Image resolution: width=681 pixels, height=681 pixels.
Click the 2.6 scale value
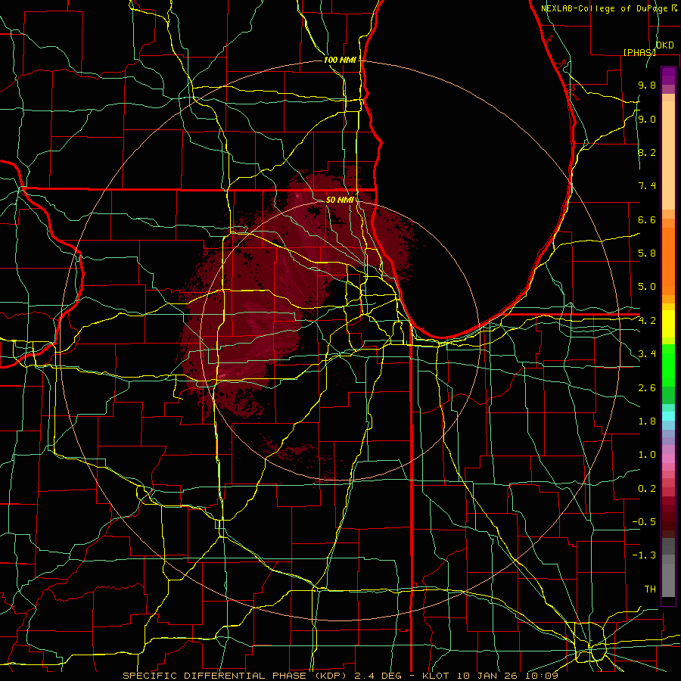point(647,388)
